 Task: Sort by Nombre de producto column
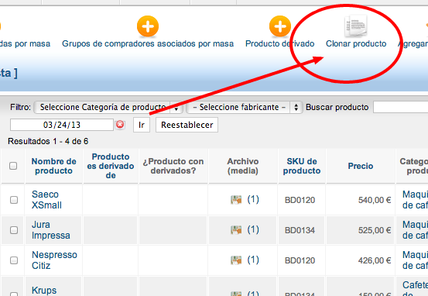[x=53, y=166]
